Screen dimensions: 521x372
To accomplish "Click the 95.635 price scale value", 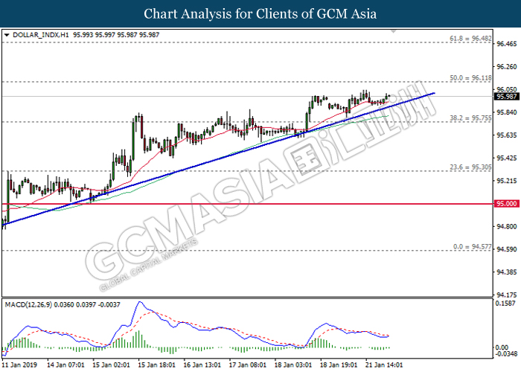I will click(507, 135).
